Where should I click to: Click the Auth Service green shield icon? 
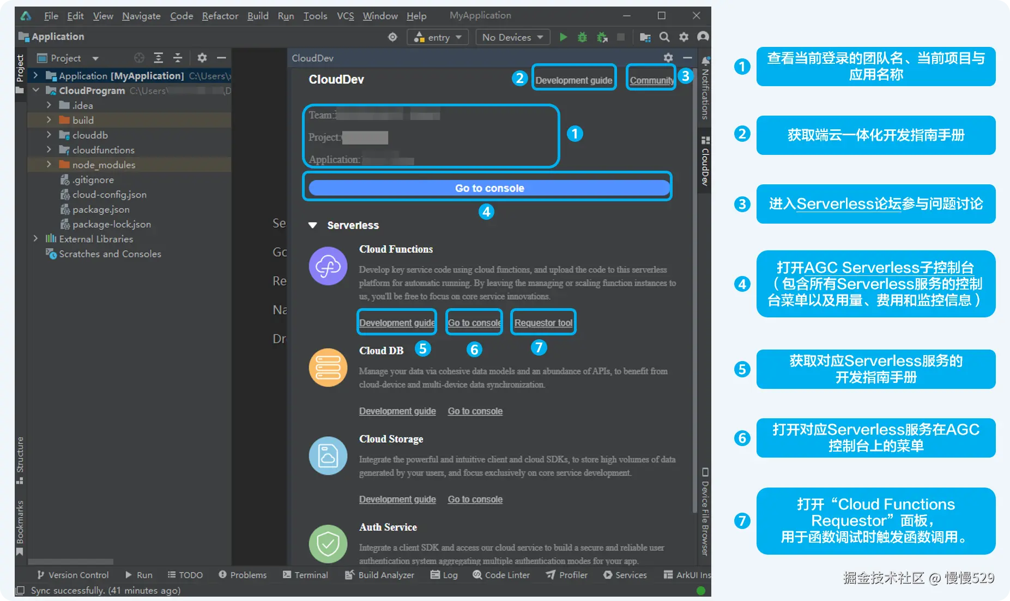[x=328, y=544]
